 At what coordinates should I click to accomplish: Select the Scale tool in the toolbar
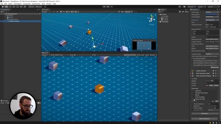click(x=14, y=7)
